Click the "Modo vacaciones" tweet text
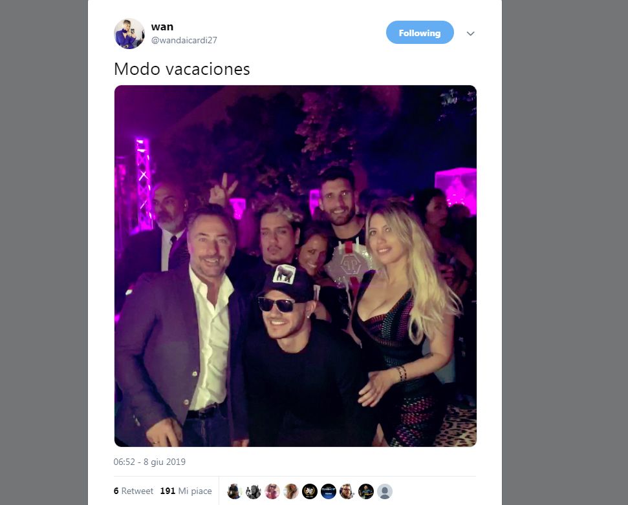The width and height of the screenshot is (628, 505). click(x=182, y=69)
